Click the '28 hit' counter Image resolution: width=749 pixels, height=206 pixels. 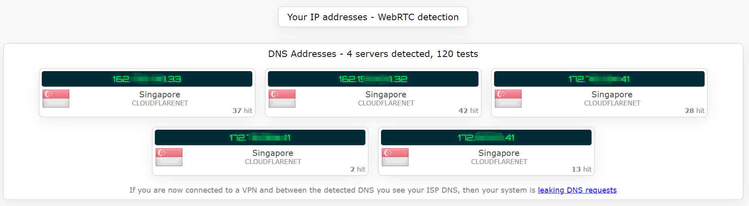tap(694, 111)
